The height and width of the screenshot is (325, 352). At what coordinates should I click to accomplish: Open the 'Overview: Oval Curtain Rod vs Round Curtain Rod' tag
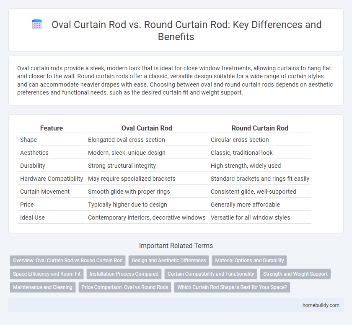tap(67, 261)
